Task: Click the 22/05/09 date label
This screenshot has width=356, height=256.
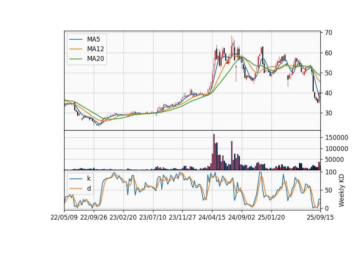Action: point(64,217)
